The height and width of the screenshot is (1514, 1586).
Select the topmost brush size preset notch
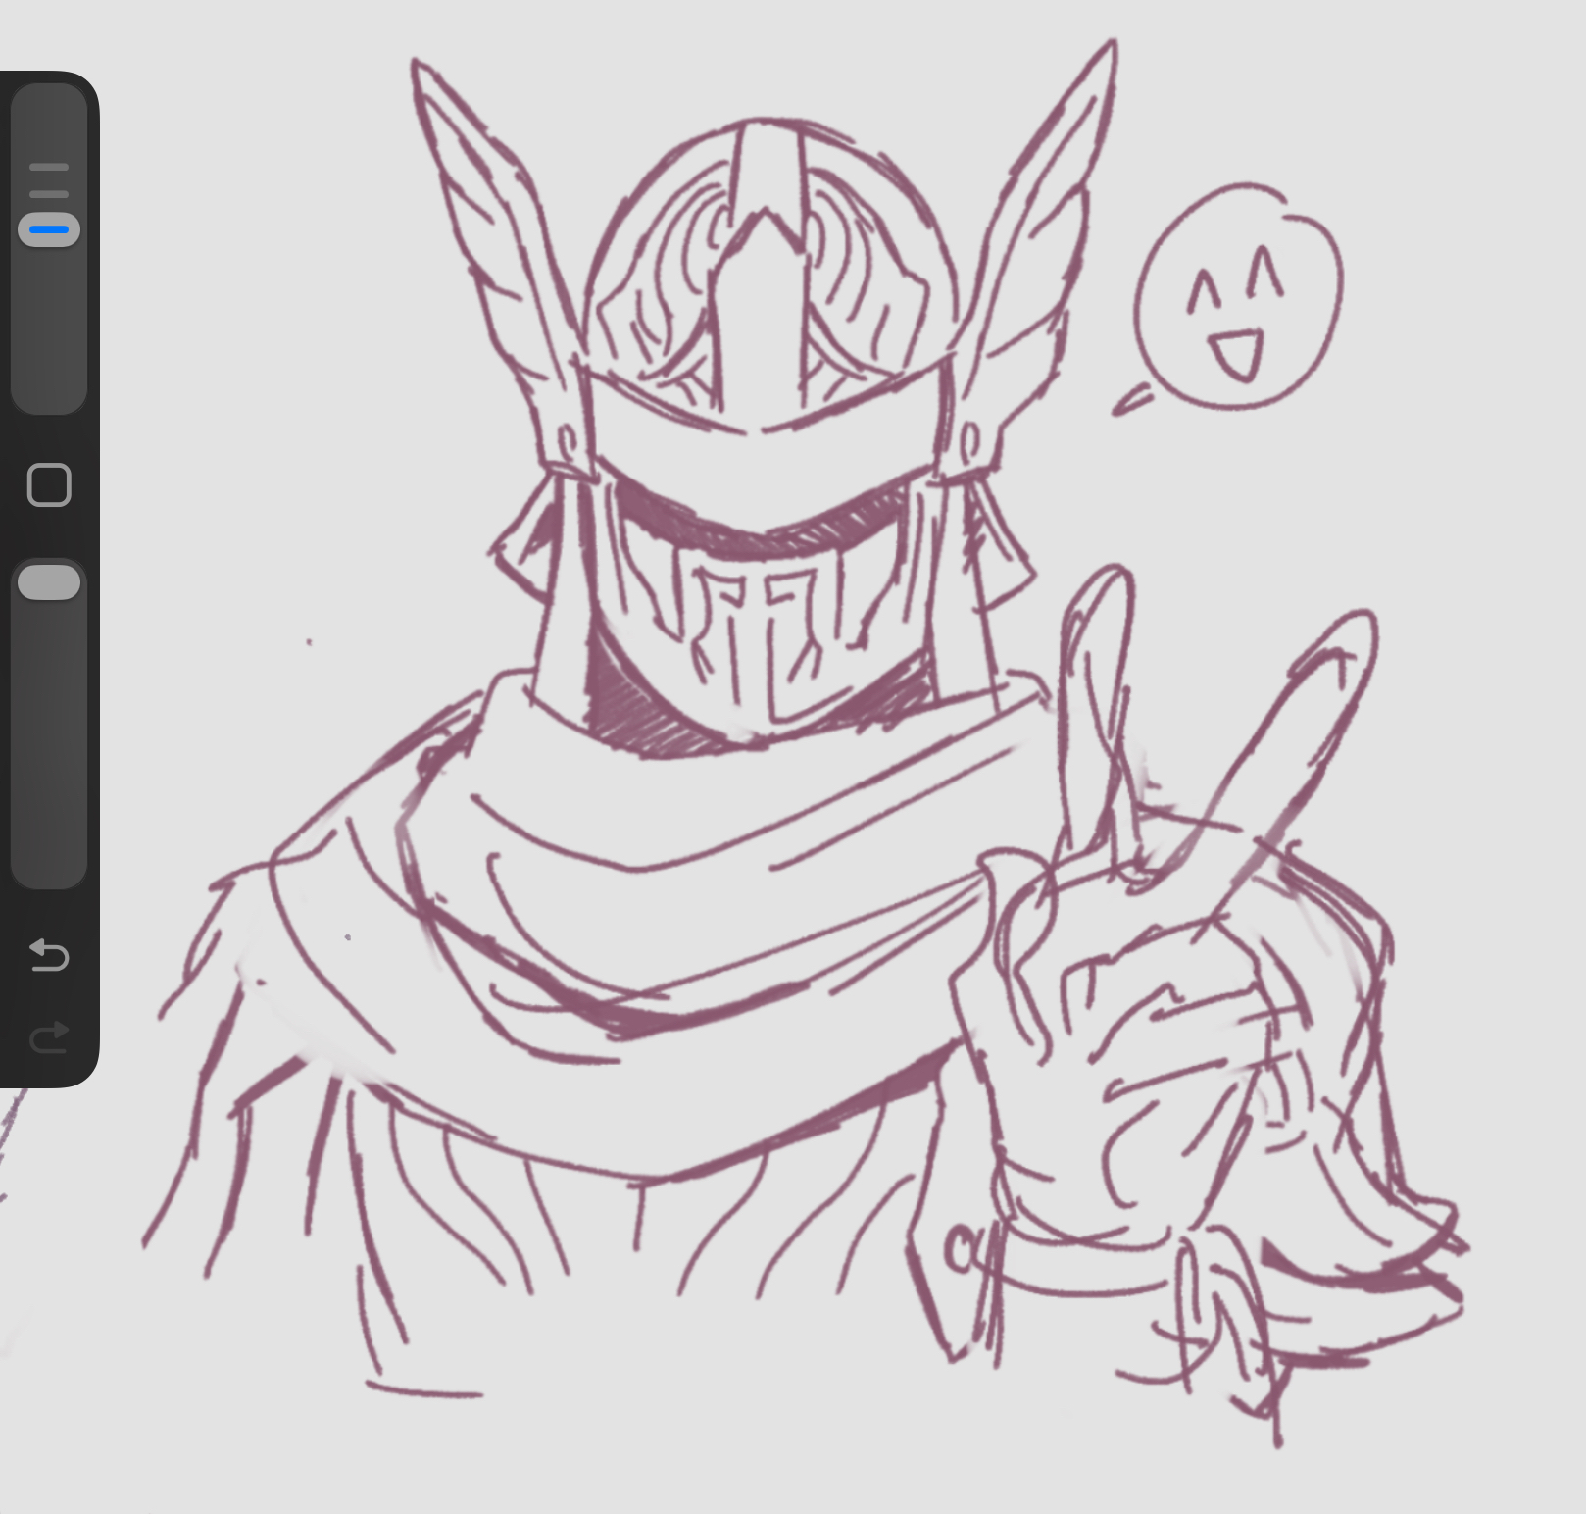(x=49, y=168)
